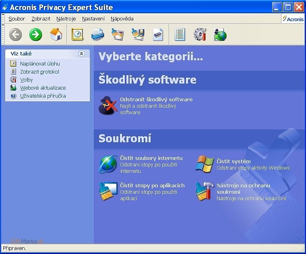
Task: Select Naplánovat úlohu in sidebar
Action: pos(40,63)
